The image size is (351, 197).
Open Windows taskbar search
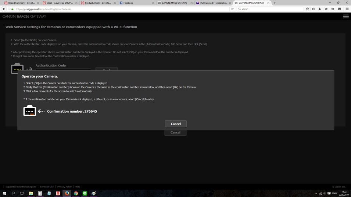point(13,193)
